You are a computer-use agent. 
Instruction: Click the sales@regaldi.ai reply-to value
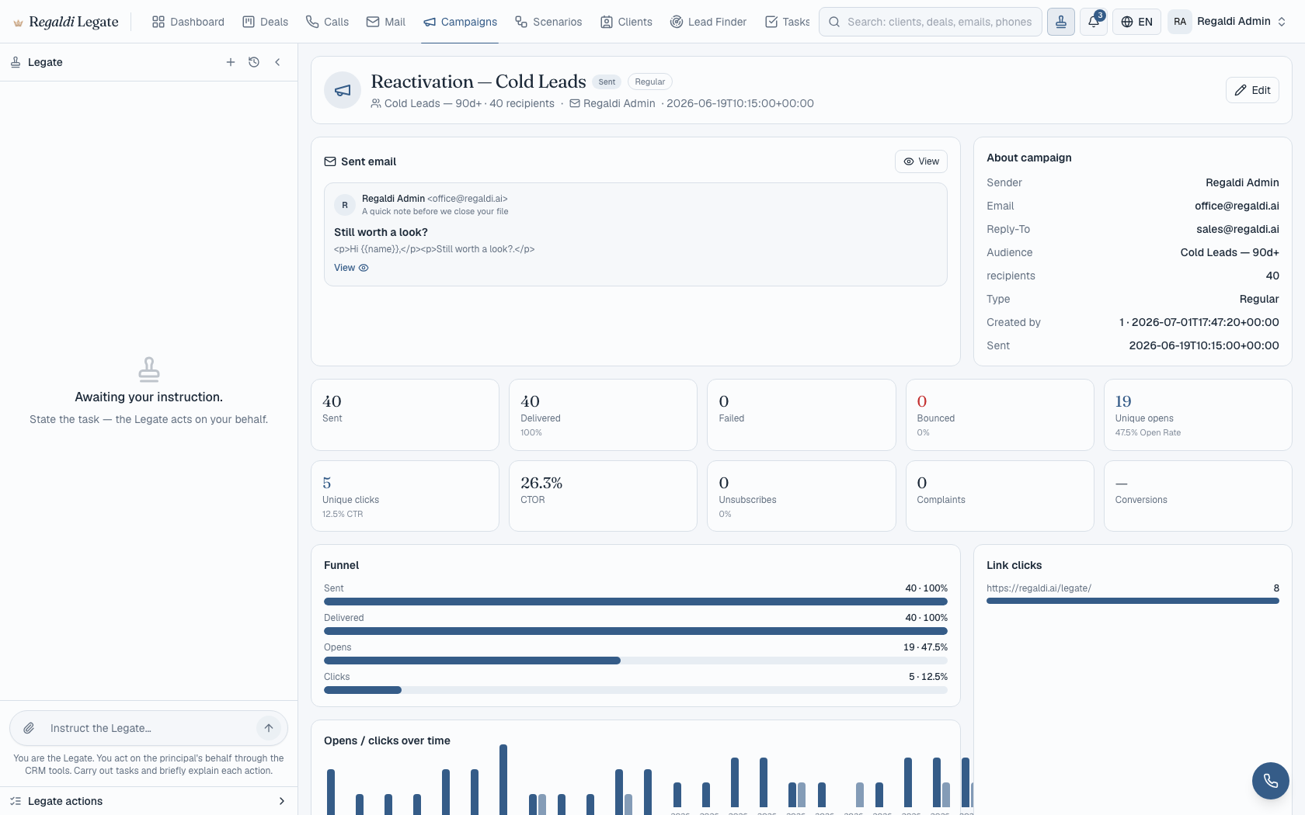click(1237, 229)
